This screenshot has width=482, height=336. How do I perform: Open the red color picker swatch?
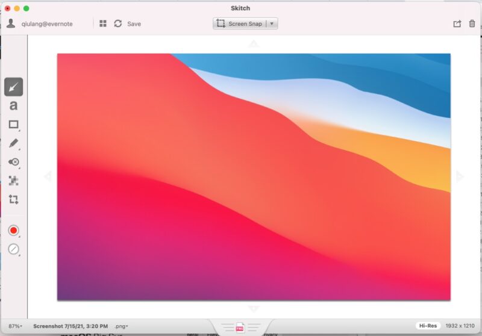13,231
